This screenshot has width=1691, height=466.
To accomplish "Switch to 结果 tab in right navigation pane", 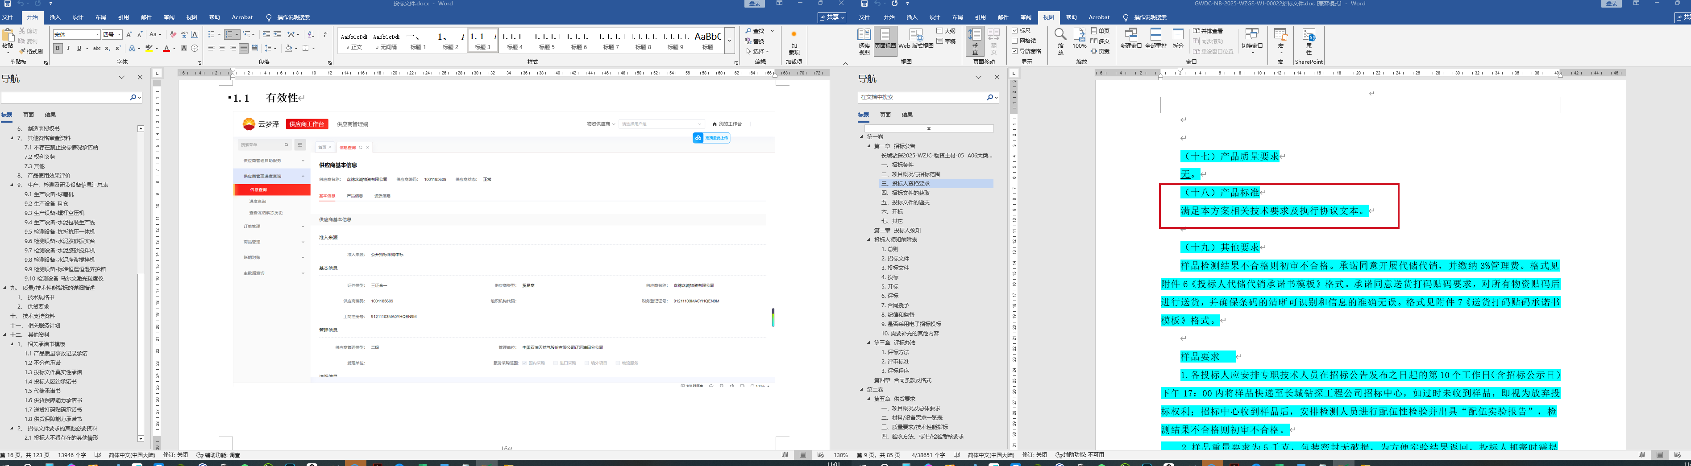I will tap(907, 115).
